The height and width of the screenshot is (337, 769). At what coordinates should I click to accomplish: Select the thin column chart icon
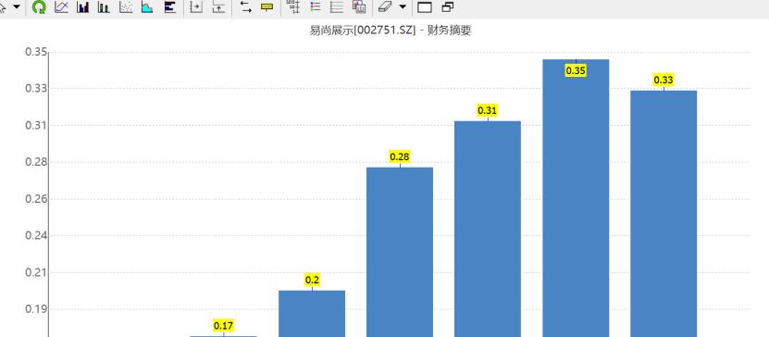[x=104, y=6]
